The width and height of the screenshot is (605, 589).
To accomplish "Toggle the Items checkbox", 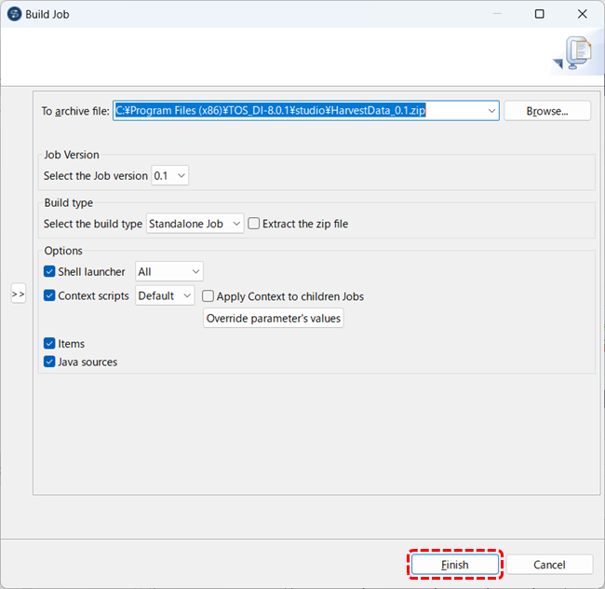I will (49, 343).
